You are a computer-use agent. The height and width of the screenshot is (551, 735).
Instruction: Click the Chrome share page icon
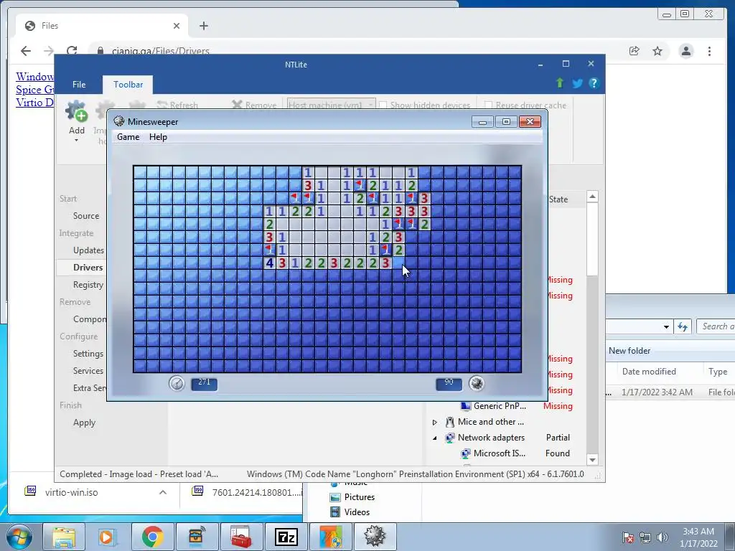click(x=635, y=51)
